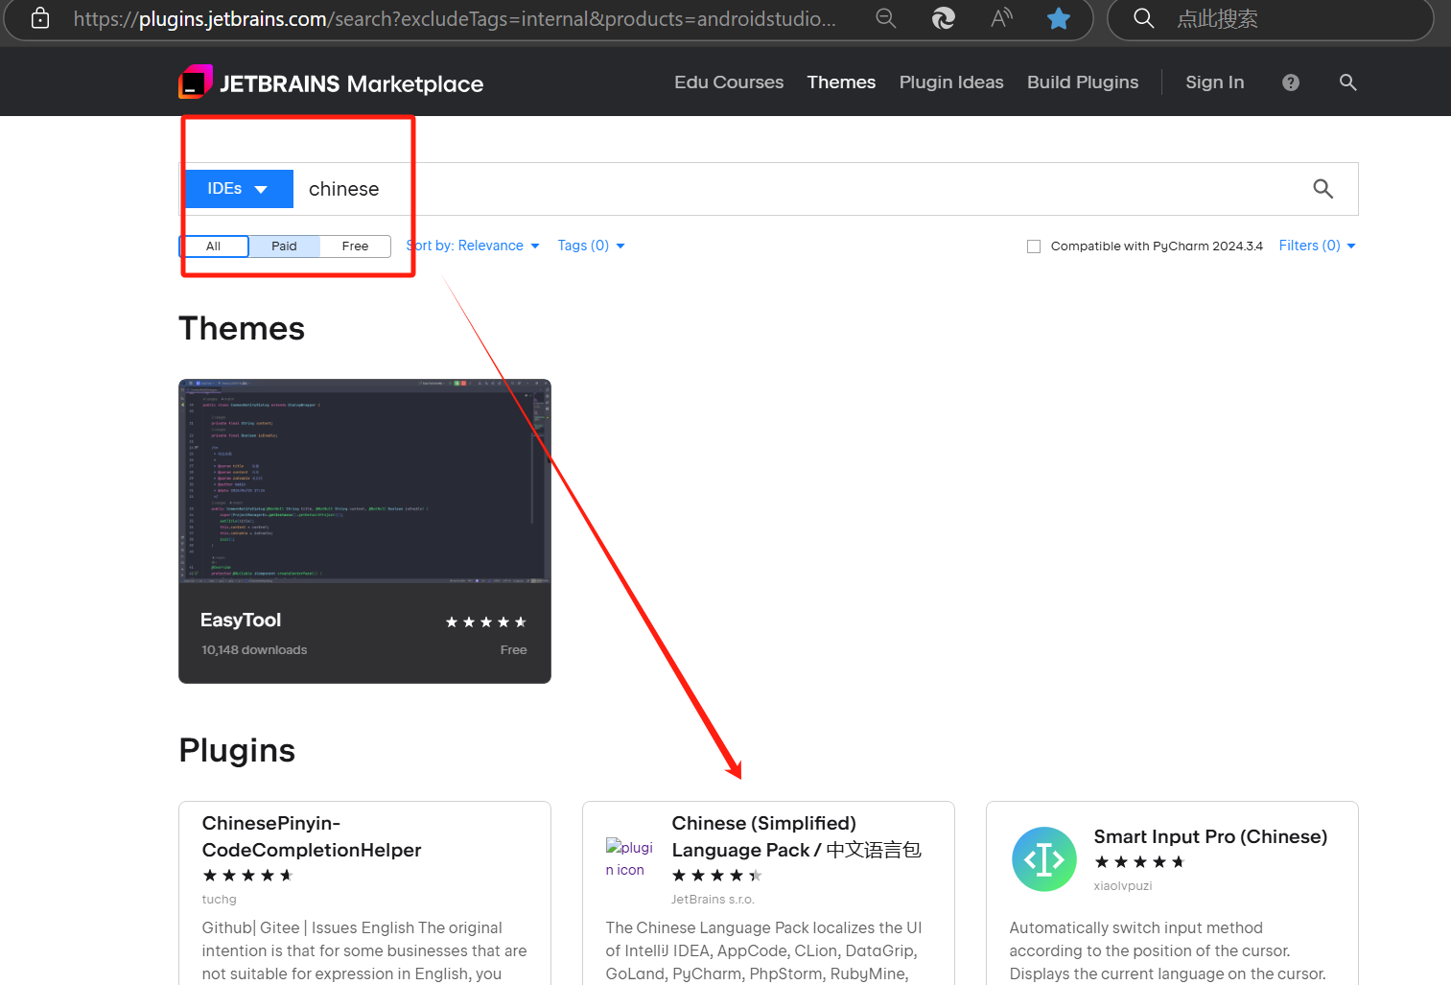Open ChinesePinyin-CodeCompletionHelper plugin title
Viewport: 1451px width, 985px height.
312,836
